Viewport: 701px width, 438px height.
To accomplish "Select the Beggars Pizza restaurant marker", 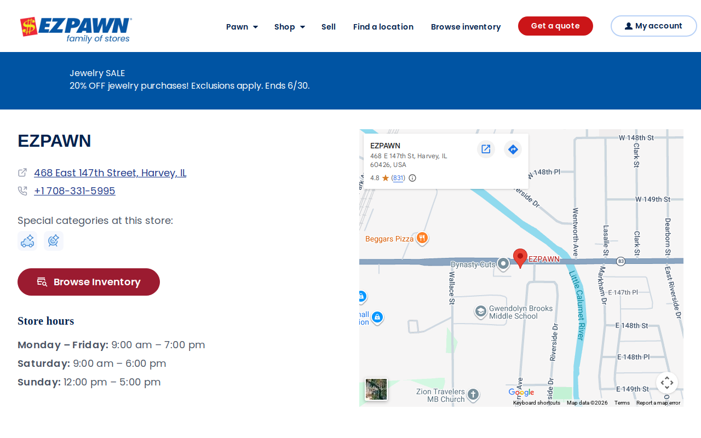I will point(422,238).
